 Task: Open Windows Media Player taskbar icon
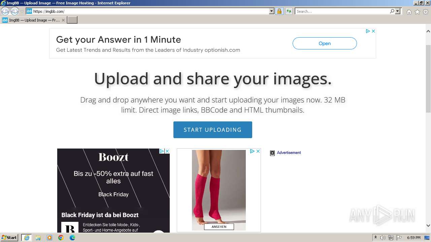[x=49, y=238]
